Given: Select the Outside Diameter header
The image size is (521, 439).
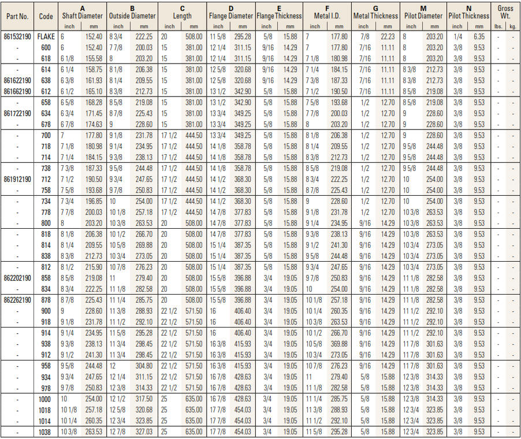Looking at the screenshot, I should click(132, 16).
